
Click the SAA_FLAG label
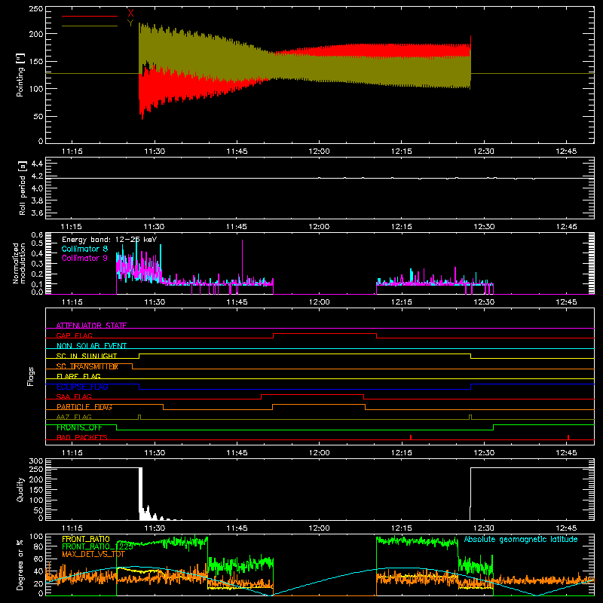(x=74, y=396)
